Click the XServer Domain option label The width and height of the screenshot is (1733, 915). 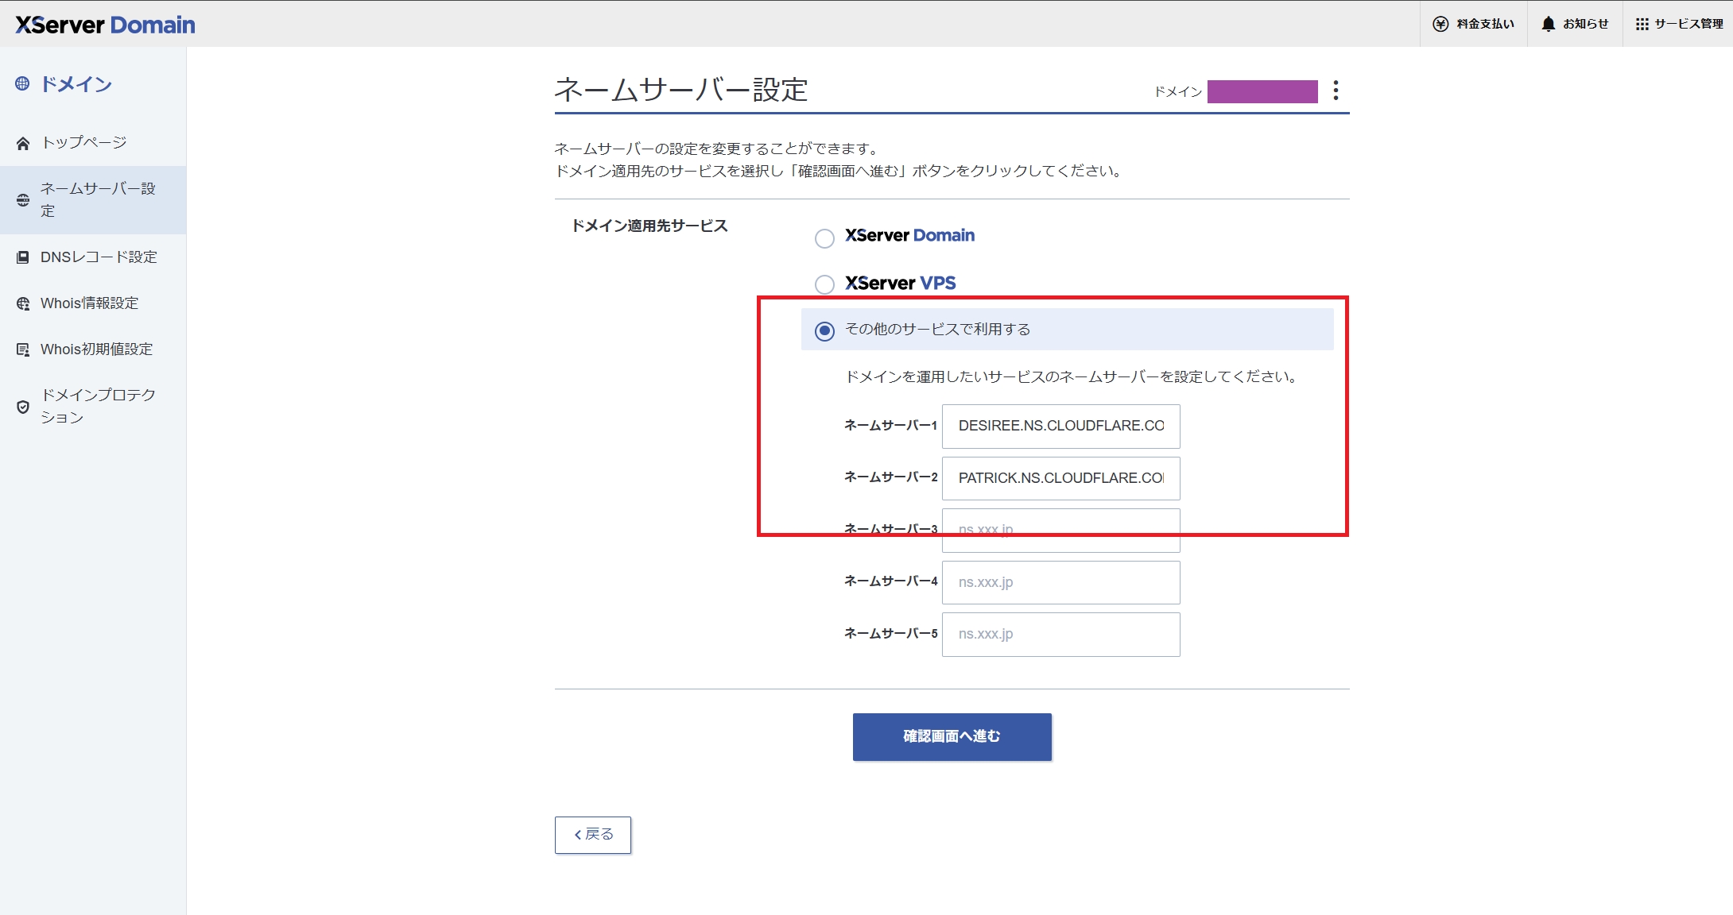tap(909, 236)
